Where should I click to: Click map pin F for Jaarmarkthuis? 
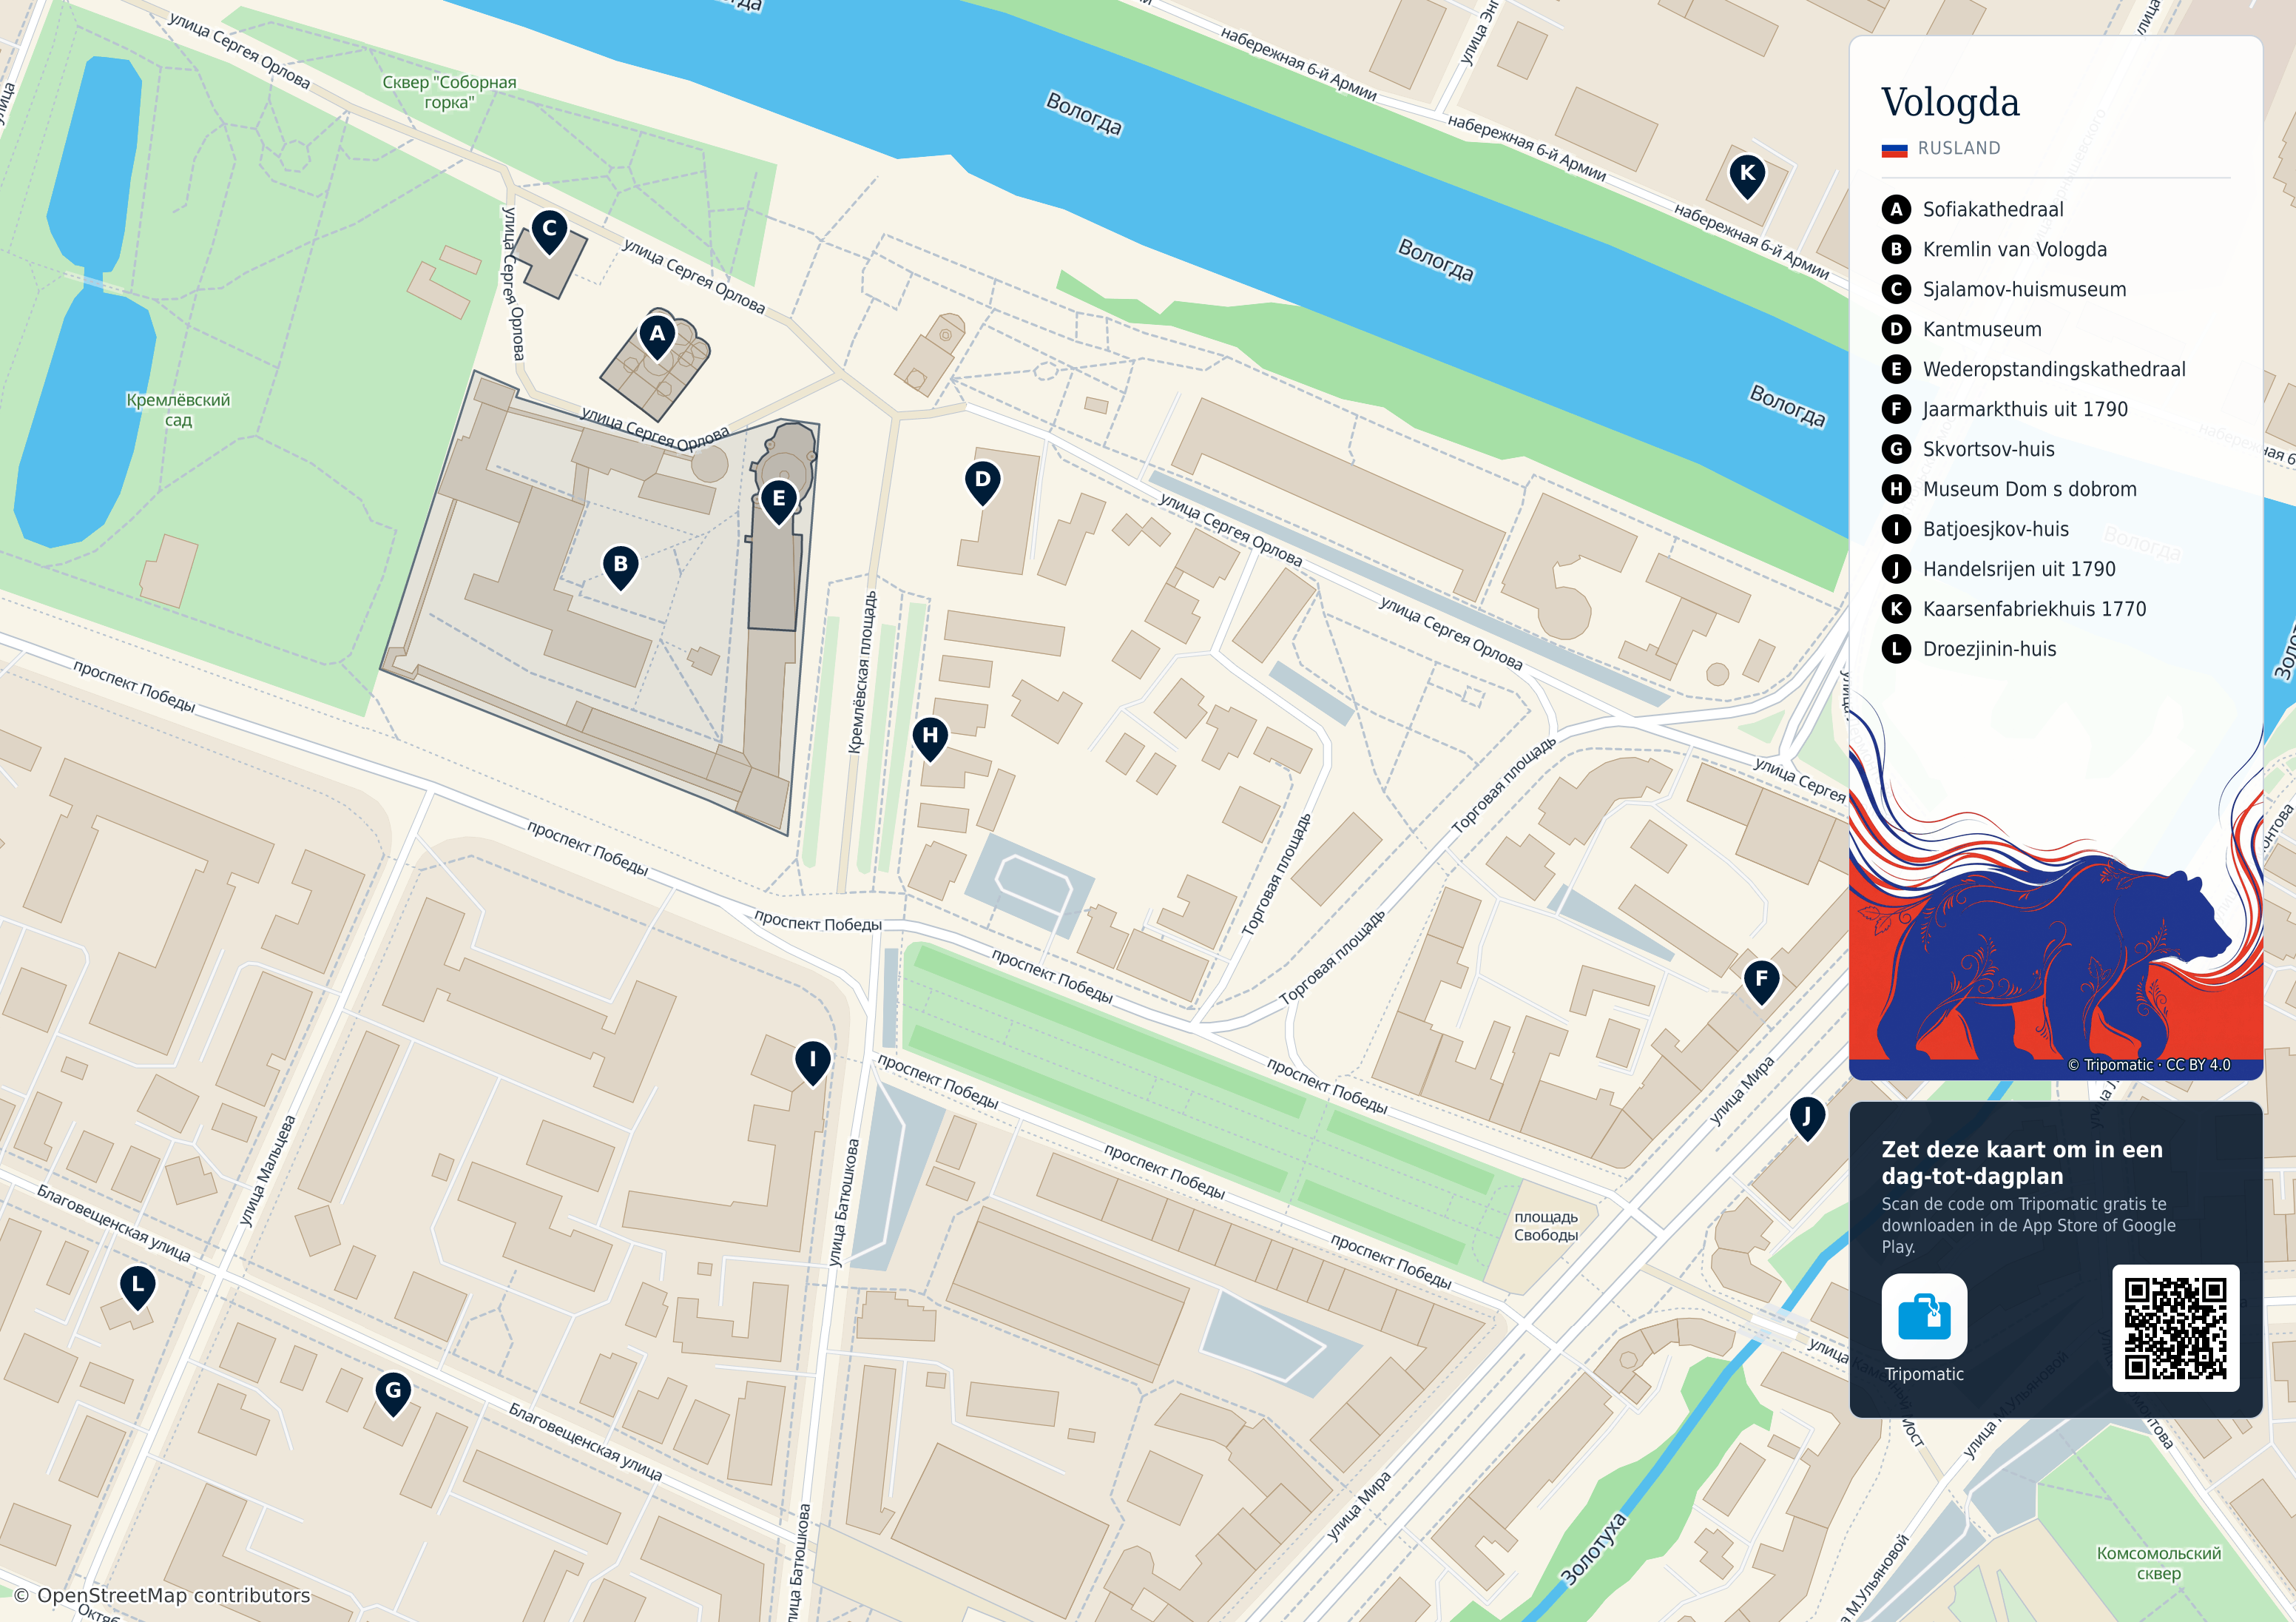pos(1761,982)
